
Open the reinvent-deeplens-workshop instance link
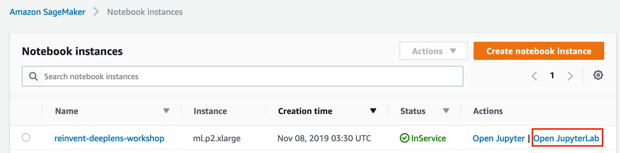109,138
